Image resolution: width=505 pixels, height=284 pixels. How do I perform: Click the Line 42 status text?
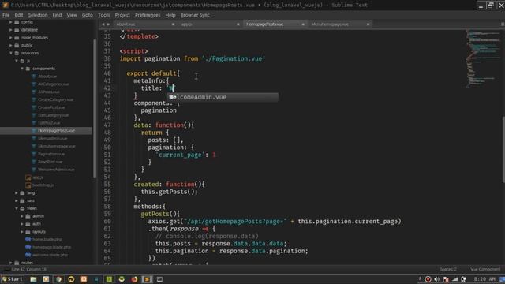pyautogui.click(x=29, y=269)
